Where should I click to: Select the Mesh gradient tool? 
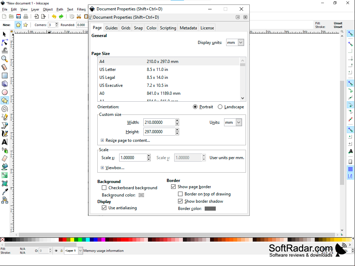point(5,183)
